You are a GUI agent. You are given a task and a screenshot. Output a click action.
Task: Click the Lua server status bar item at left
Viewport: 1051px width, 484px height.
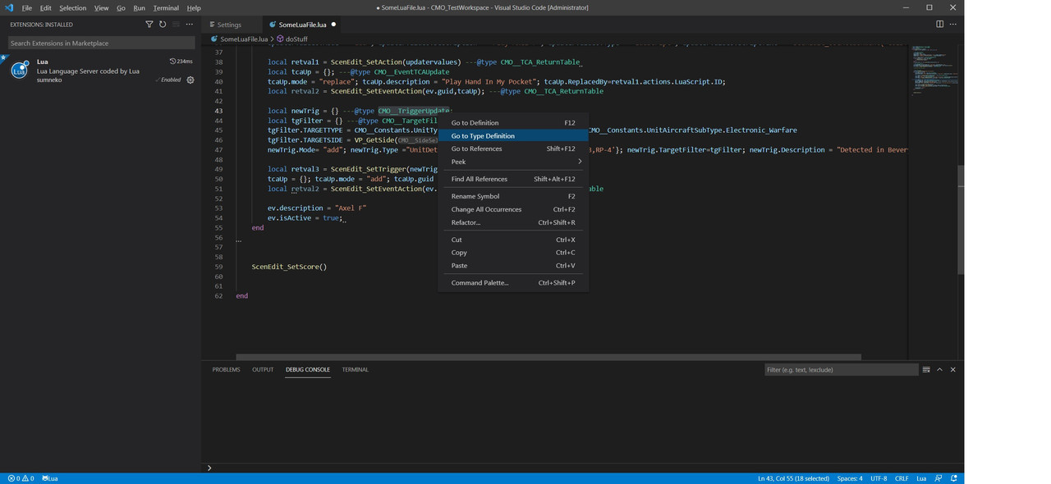(x=50, y=478)
